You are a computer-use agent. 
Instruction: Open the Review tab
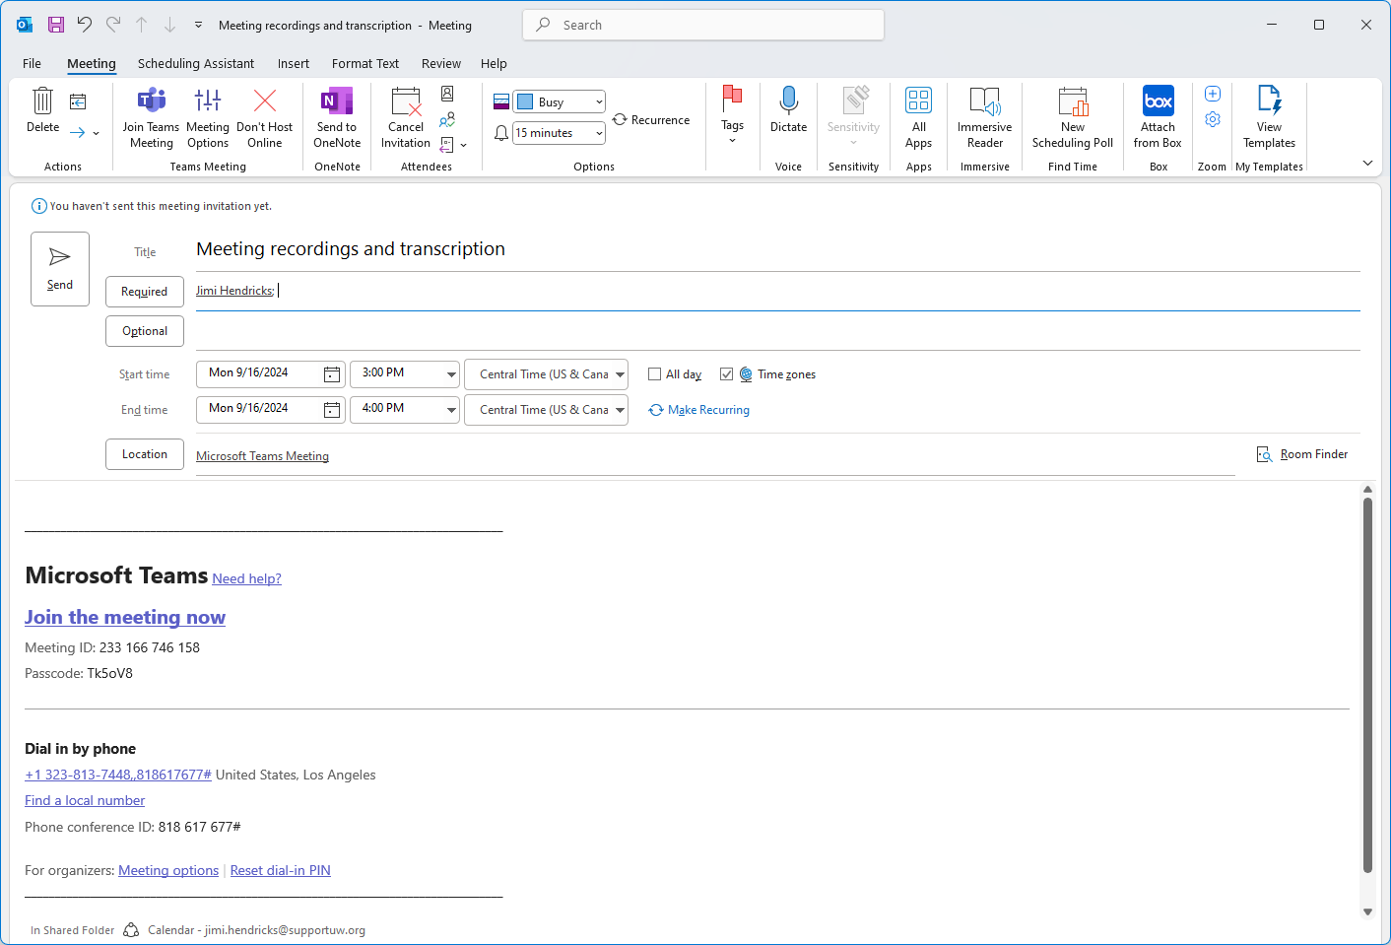coord(441,63)
